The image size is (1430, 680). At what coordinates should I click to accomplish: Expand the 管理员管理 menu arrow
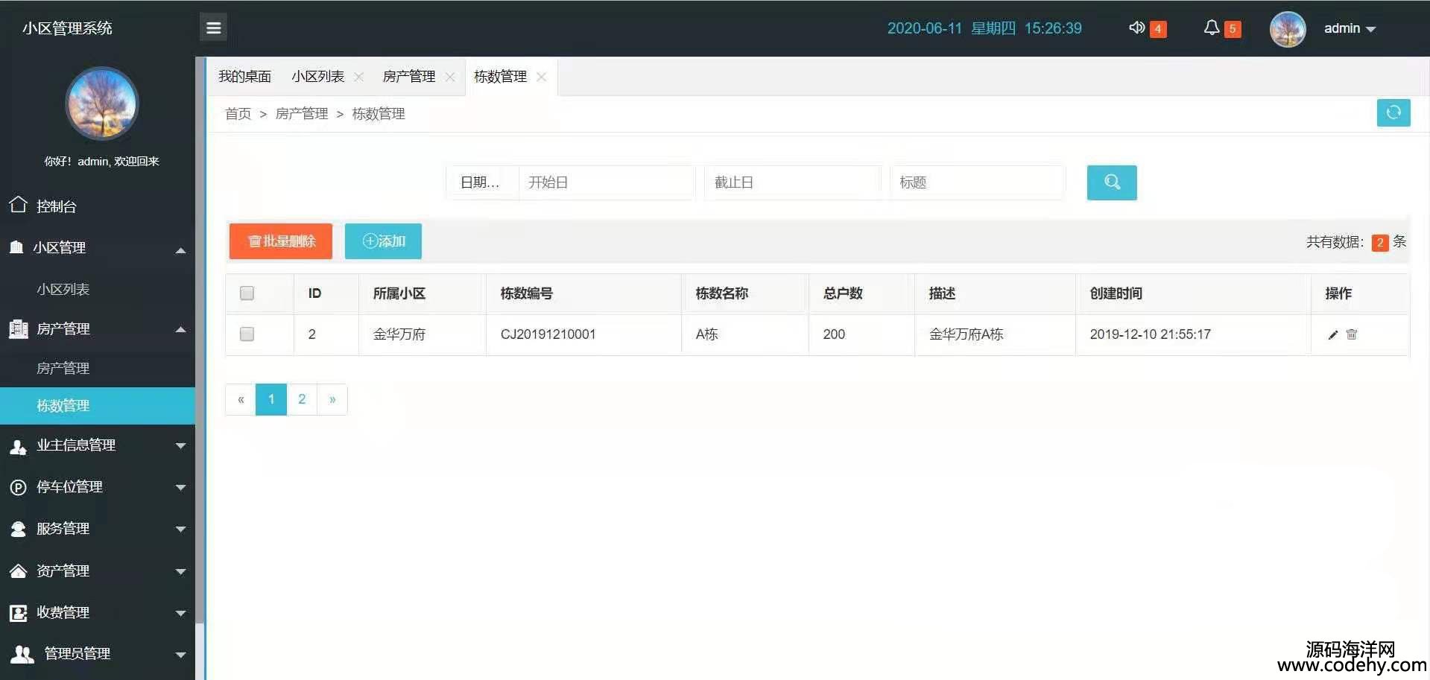(x=180, y=655)
